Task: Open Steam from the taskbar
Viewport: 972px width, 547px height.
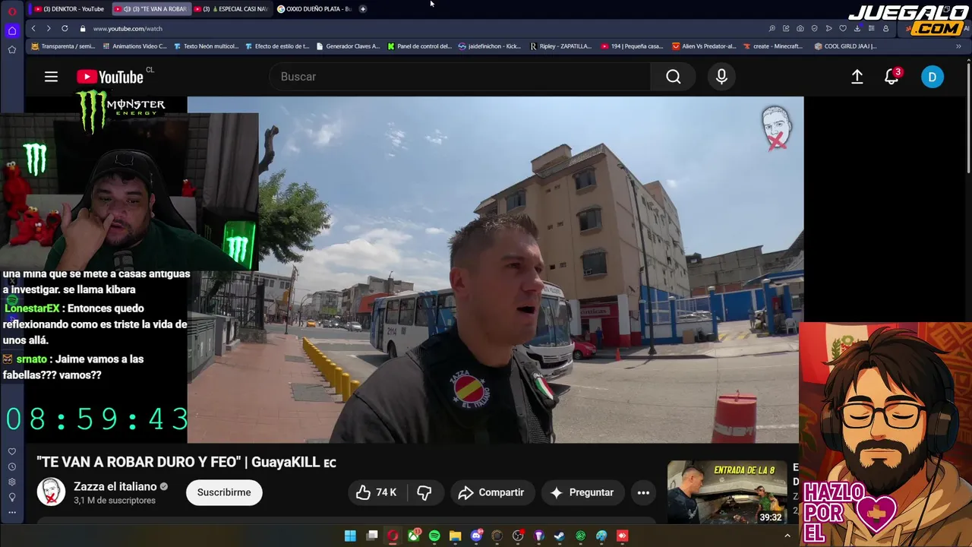Action: [560, 536]
